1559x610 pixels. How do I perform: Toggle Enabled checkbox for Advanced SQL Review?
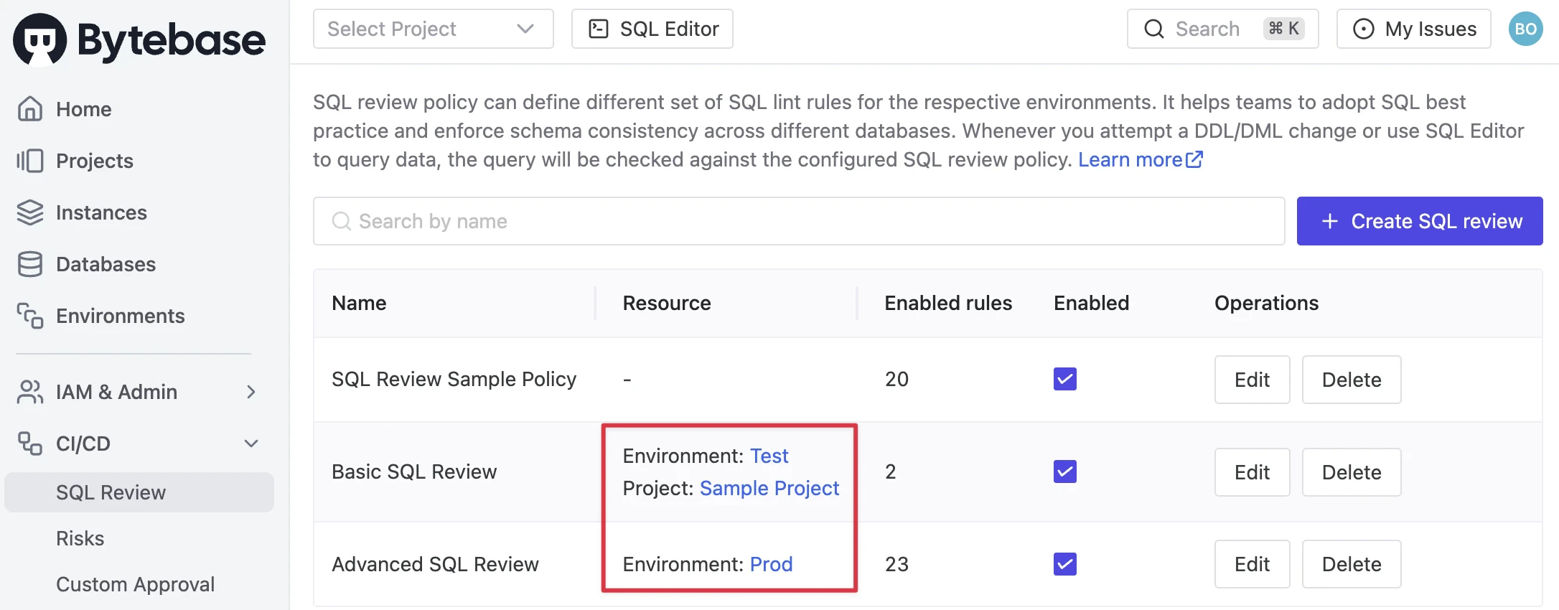click(1065, 564)
